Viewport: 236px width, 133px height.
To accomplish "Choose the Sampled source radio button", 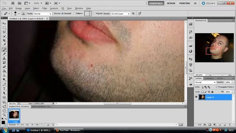I will click(62, 14).
